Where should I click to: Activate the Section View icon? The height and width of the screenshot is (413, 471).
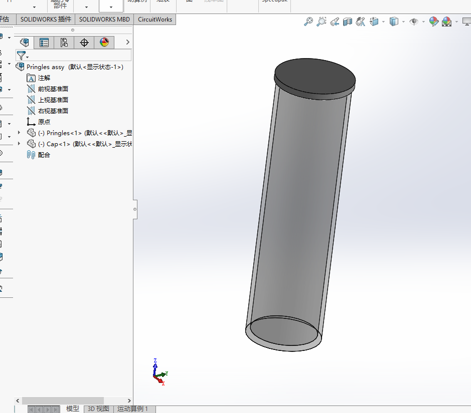(347, 22)
